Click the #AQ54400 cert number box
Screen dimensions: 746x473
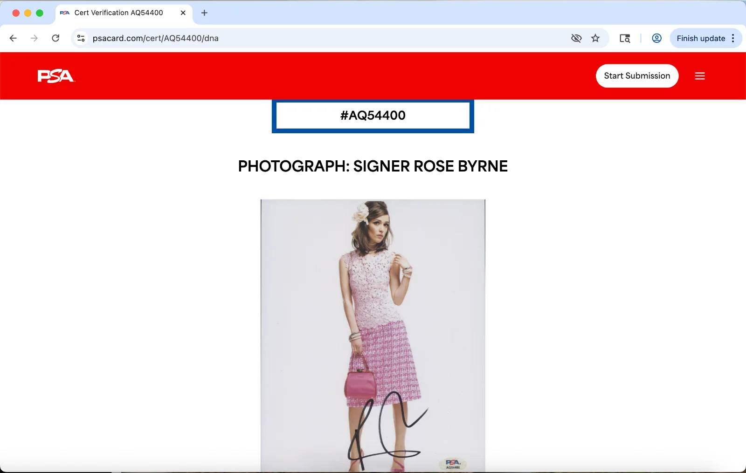(x=373, y=116)
